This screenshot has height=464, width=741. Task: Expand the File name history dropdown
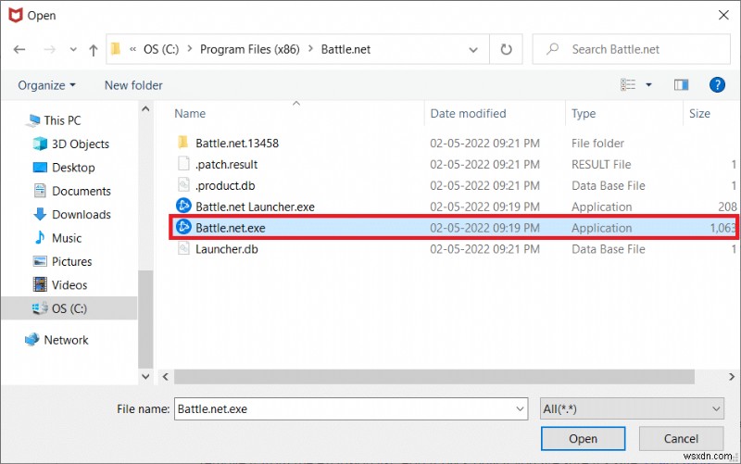coord(520,408)
